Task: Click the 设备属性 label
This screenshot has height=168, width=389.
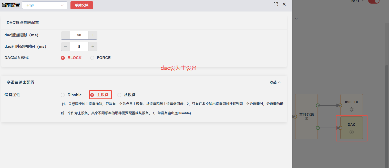Action: [12, 95]
